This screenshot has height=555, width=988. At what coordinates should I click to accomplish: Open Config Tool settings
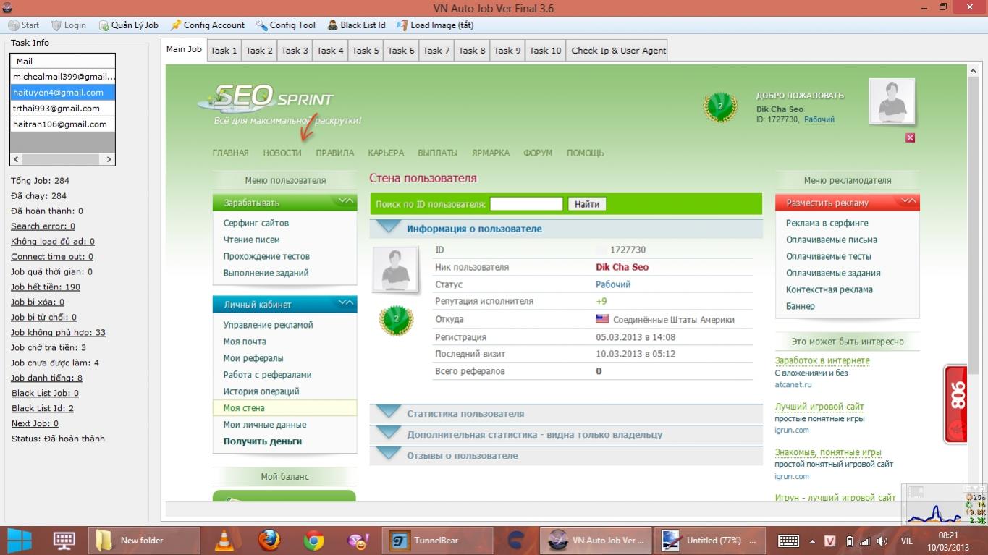(285, 25)
